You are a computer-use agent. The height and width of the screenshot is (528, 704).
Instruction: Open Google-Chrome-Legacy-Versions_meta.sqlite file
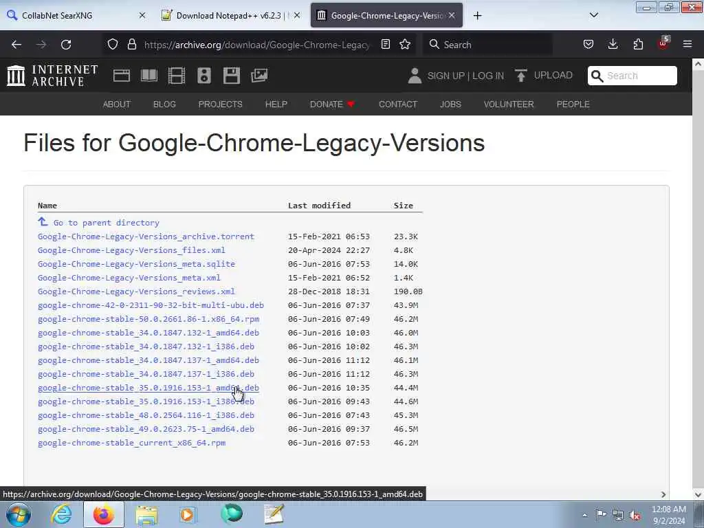pos(137,263)
